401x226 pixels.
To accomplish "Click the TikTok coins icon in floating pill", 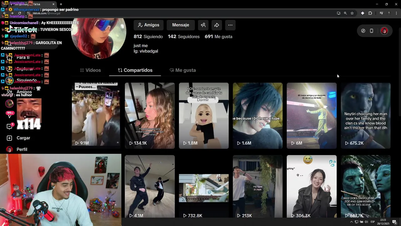I will (363, 31).
